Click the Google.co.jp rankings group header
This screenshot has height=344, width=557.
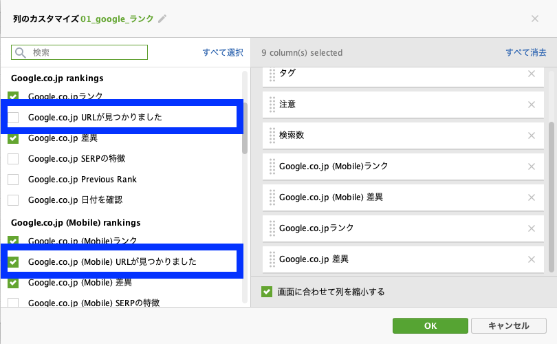click(57, 78)
